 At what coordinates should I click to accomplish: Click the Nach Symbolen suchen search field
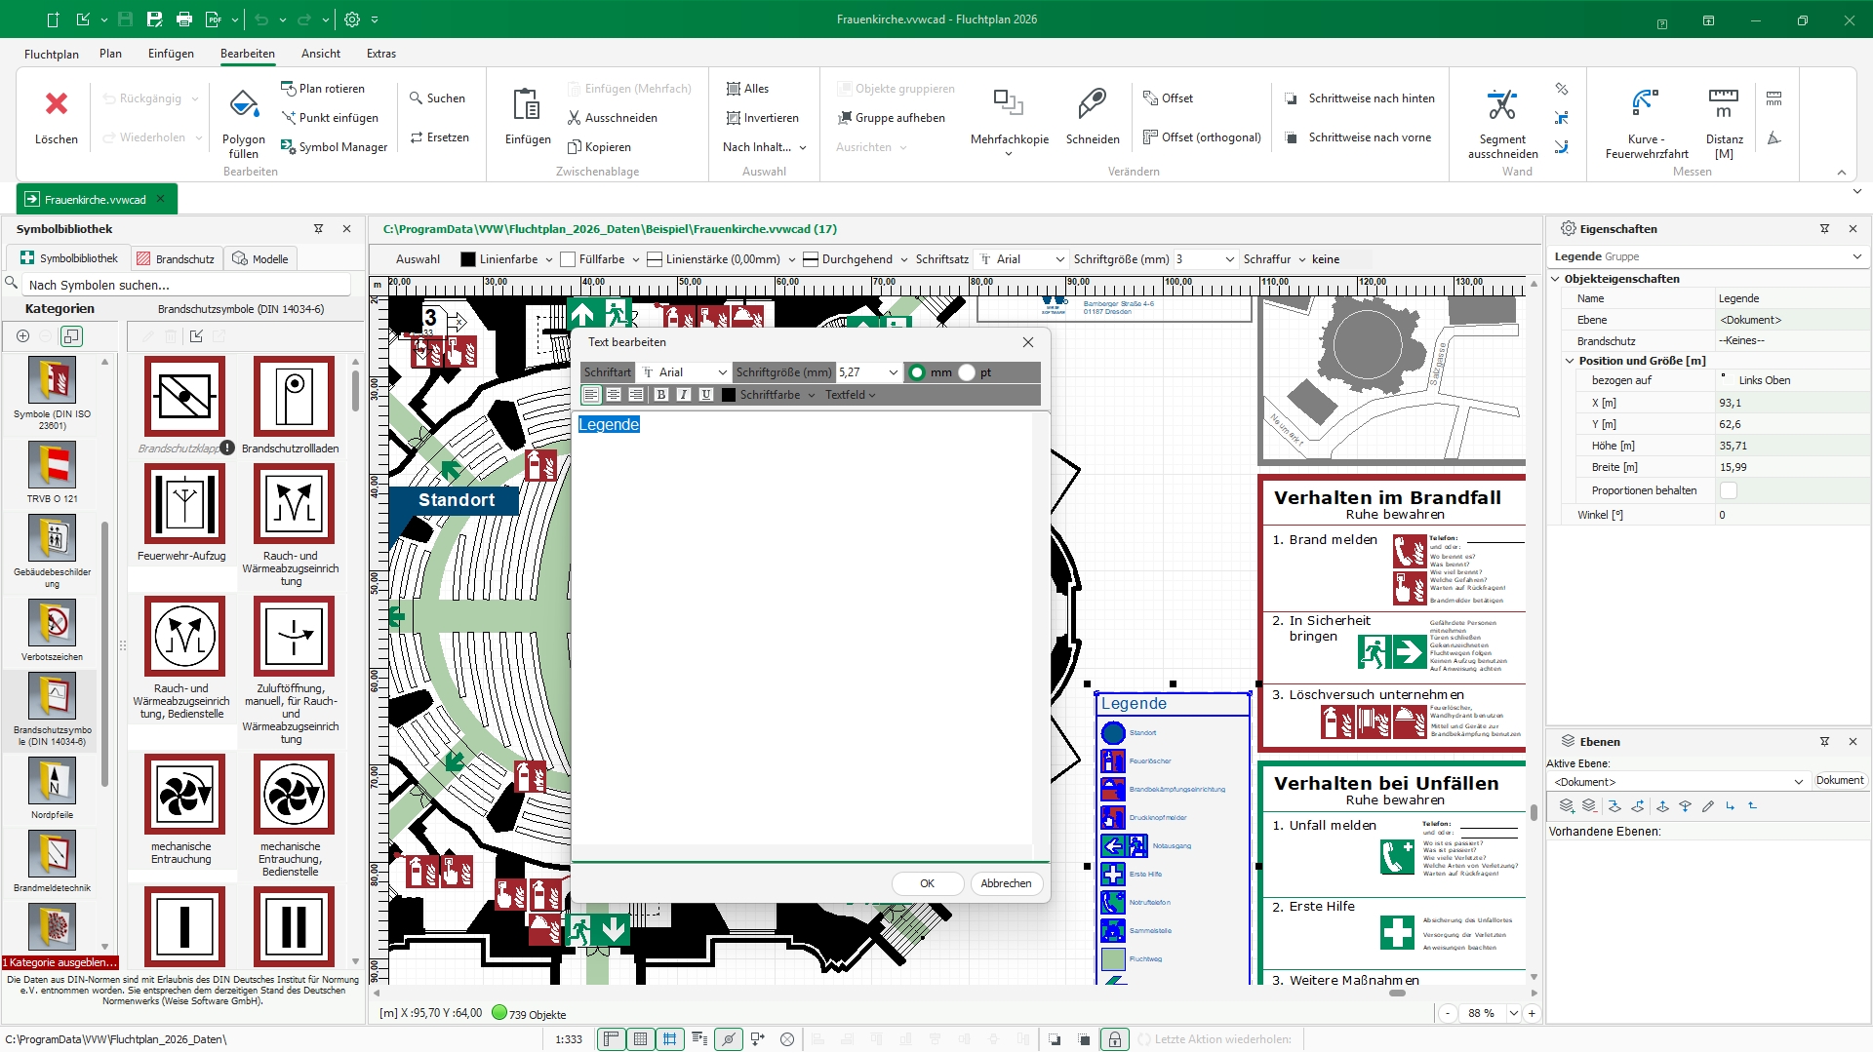tap(185, 285)
